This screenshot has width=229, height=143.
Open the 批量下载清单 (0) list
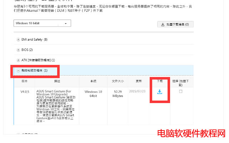175,25
